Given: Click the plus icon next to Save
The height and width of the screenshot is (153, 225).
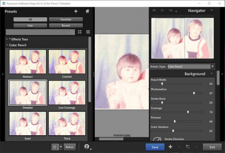Looking at the screenshot, I should (170, 147).
